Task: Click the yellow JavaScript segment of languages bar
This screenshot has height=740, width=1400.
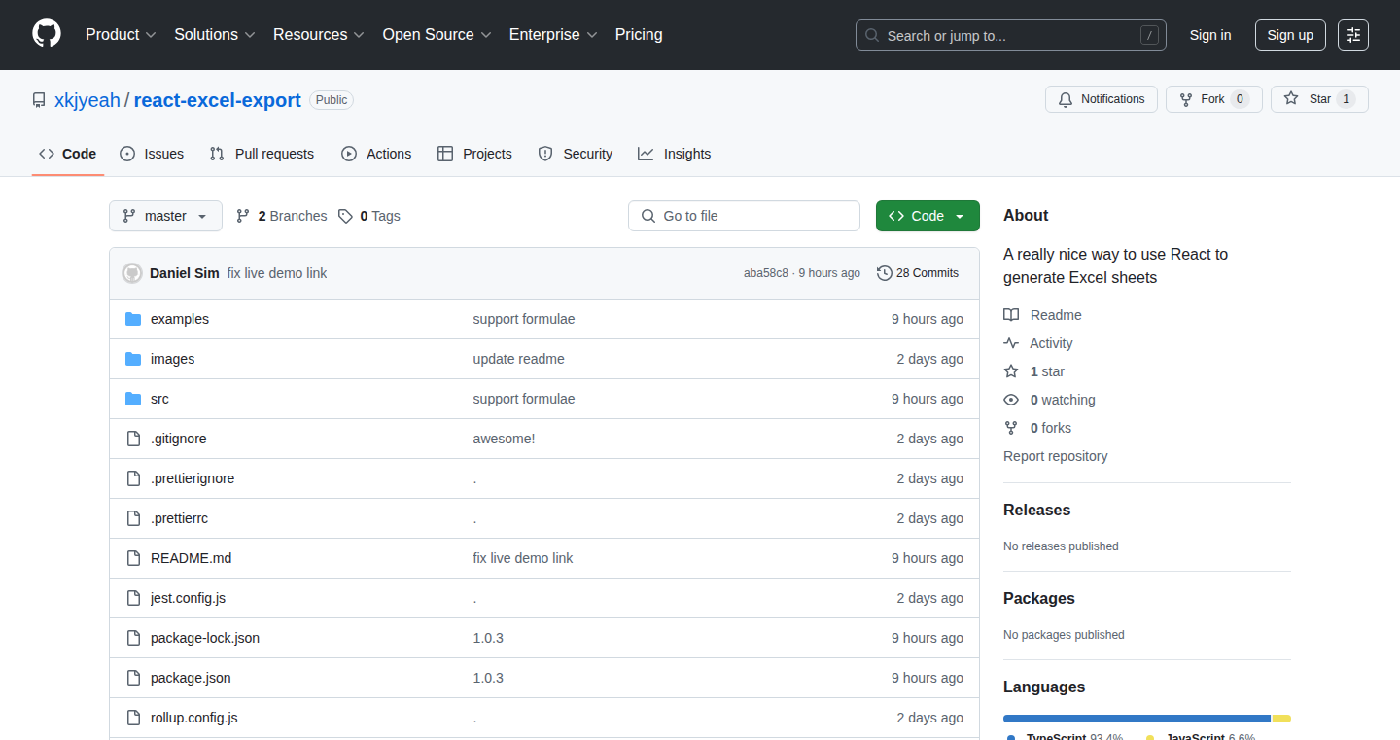Action: tap(1281, 719)
